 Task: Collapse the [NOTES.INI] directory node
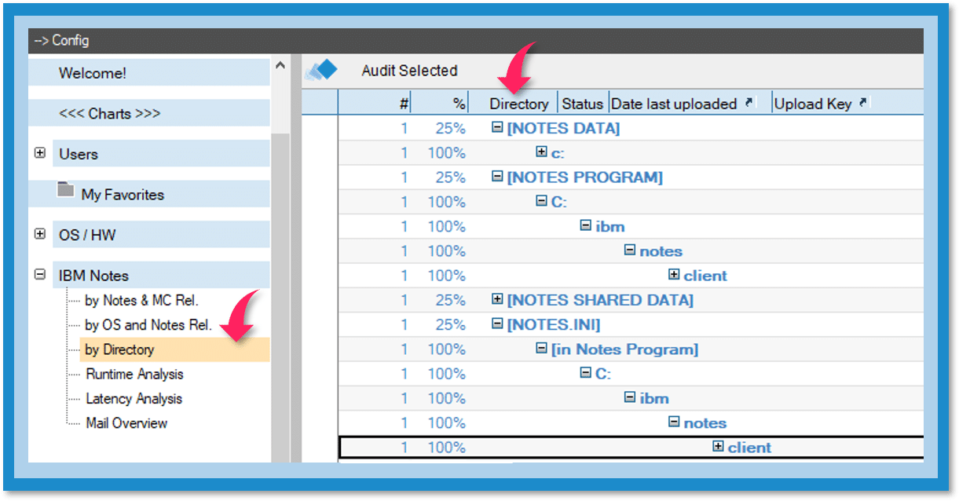[x=497, y=324]
